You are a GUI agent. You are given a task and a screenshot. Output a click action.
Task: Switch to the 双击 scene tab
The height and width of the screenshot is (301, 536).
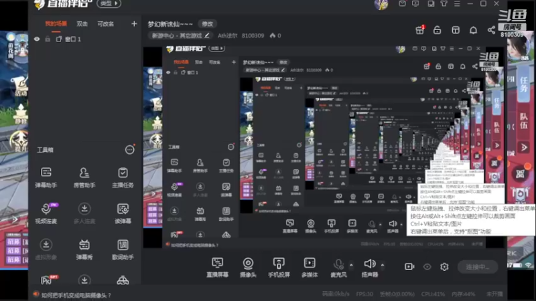pos(82,24)
